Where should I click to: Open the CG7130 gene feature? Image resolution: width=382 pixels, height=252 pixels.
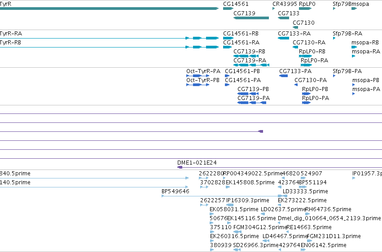[295, 27]
